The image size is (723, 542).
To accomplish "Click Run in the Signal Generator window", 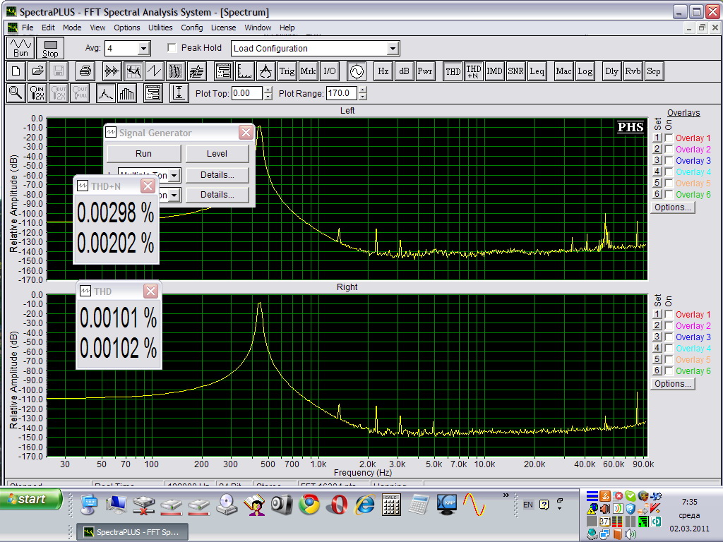I will 143,153.
